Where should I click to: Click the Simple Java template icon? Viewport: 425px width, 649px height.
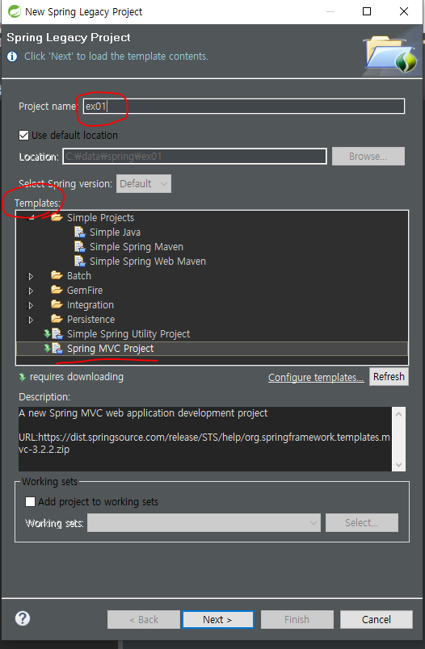pos(79,232)
